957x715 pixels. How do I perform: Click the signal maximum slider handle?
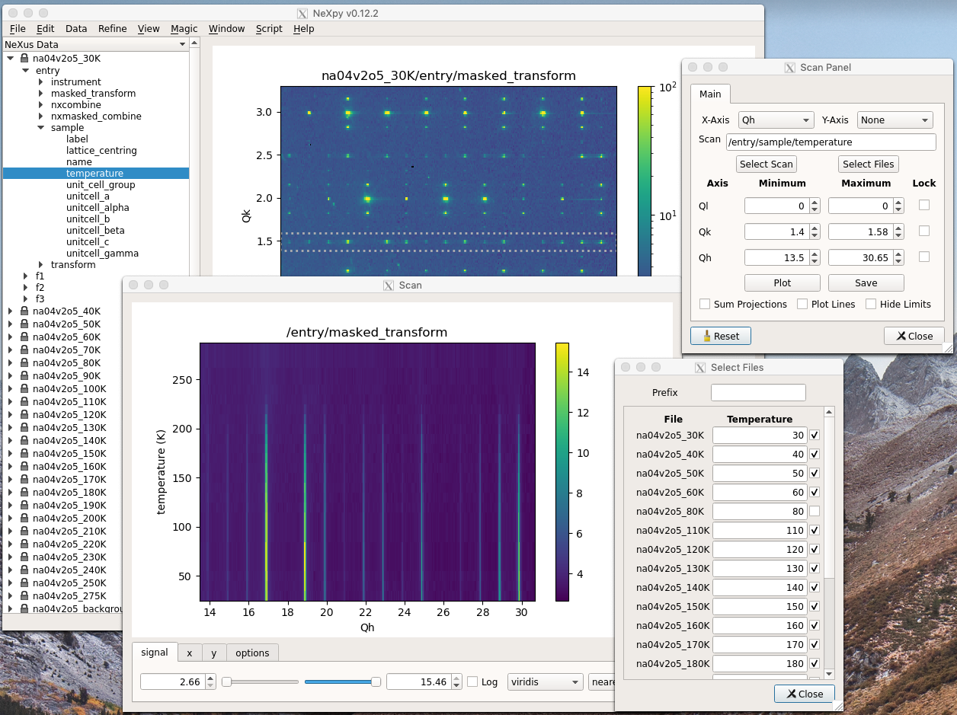click(x=376, y=681)
